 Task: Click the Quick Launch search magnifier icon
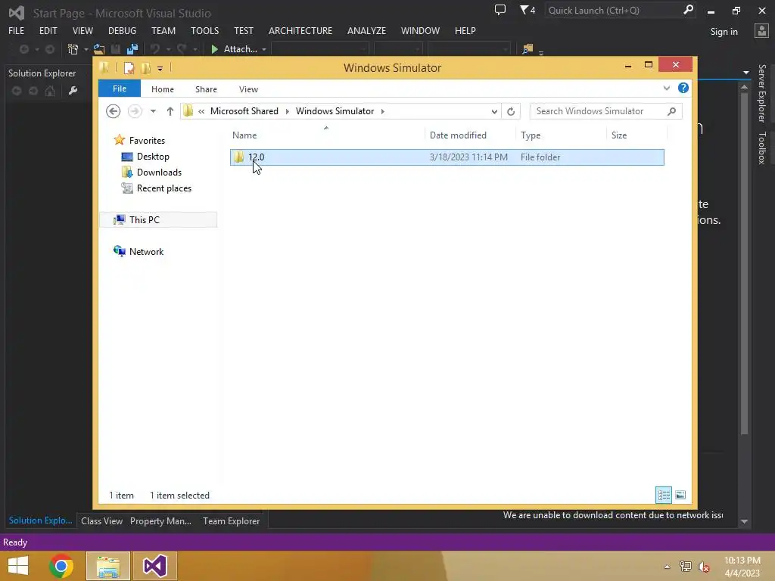click(688, 10)
